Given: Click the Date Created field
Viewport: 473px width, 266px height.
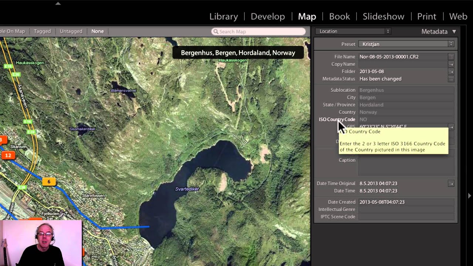Looking at the screenshot, I should point(406,202).
